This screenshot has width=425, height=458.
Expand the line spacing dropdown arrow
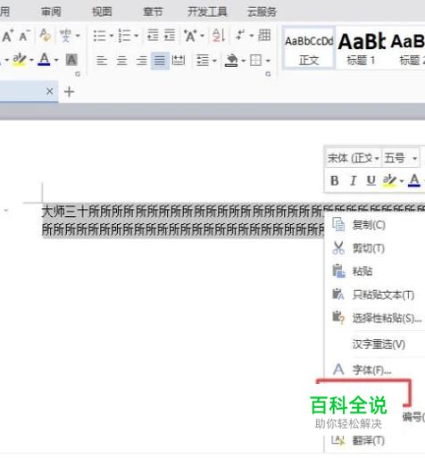pos(214,61)
